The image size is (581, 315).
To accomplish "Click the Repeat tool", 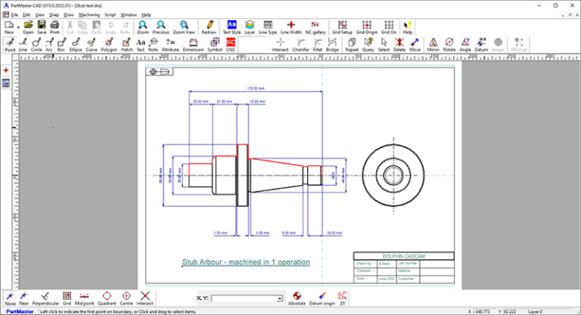I will [352, 45].
